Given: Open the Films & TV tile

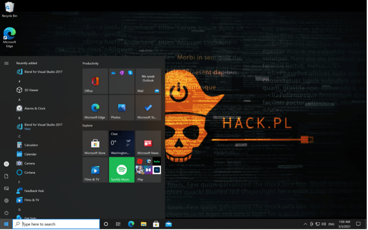Looking at the screenshot, I should (95, 170).
